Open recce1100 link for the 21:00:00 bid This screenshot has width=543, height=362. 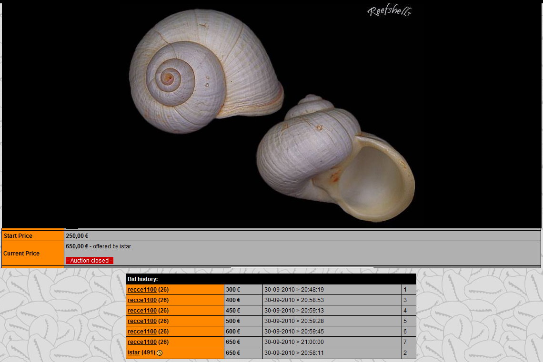[142, 342]
